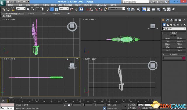The height and width of the screenshot is (110, 187).
Task: Toggle the Graphite Modeling Tools ribbon icon
Action: click(x=144, y=9)
